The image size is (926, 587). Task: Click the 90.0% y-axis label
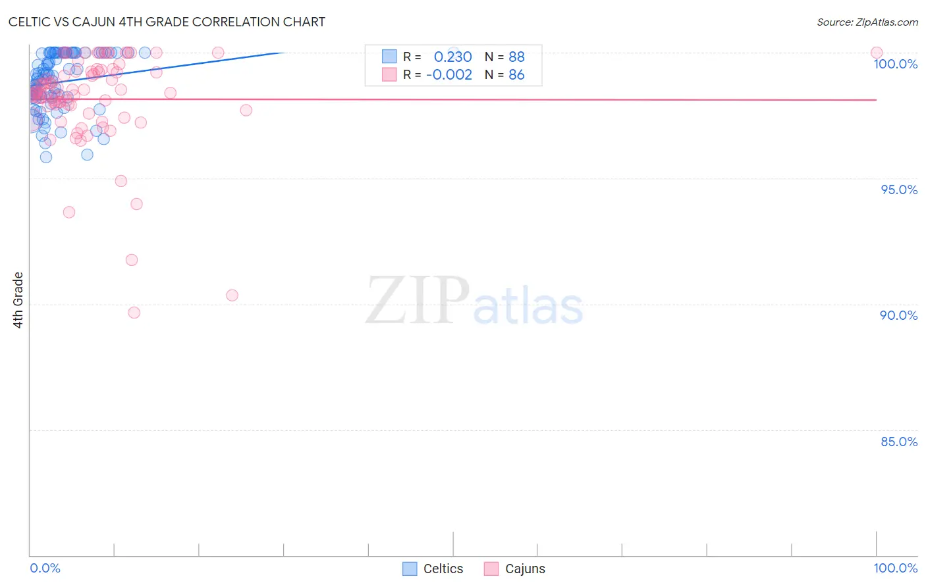coord(899,315)
